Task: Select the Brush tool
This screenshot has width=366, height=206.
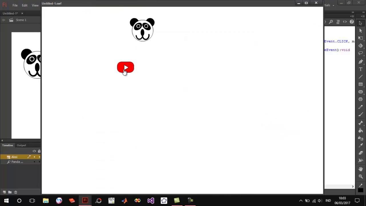Action: pos(361,114)
